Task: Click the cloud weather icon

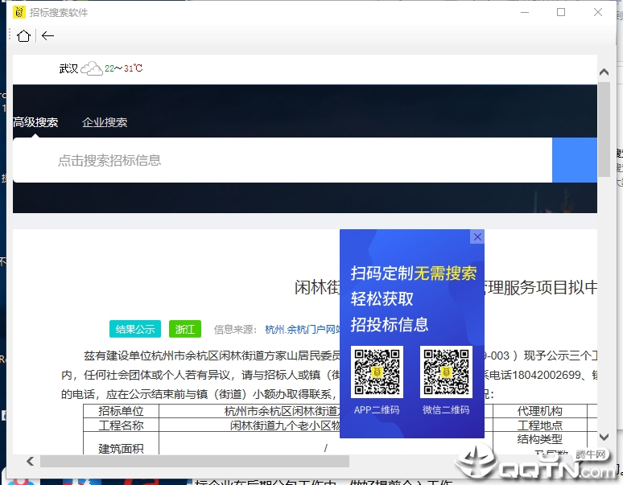Action: tap(91, 68)
